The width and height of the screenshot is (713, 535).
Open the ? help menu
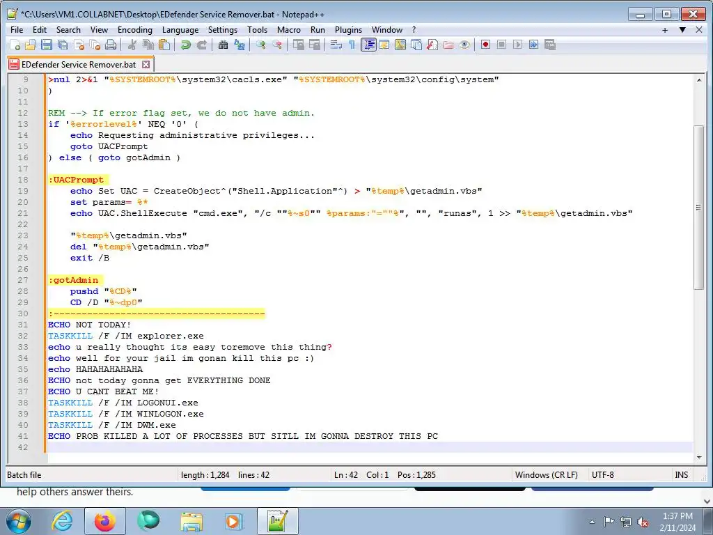tap(414, 29)
